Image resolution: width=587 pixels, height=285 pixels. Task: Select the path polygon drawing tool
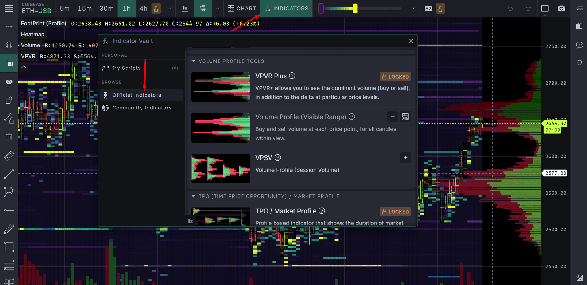coord(9,192)
